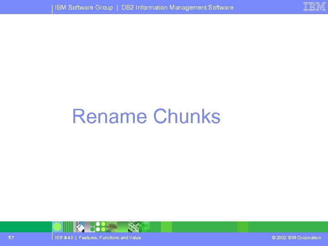Click the IBM logo in header
This screenshot has height=246, width=328.
coord(314,7)
